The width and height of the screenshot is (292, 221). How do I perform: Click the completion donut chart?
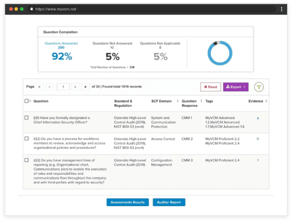(x=220, y=53)
